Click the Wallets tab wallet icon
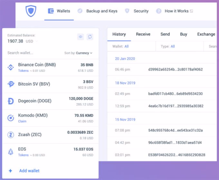Viewport: 219px width, 180px height. [51, 11]
